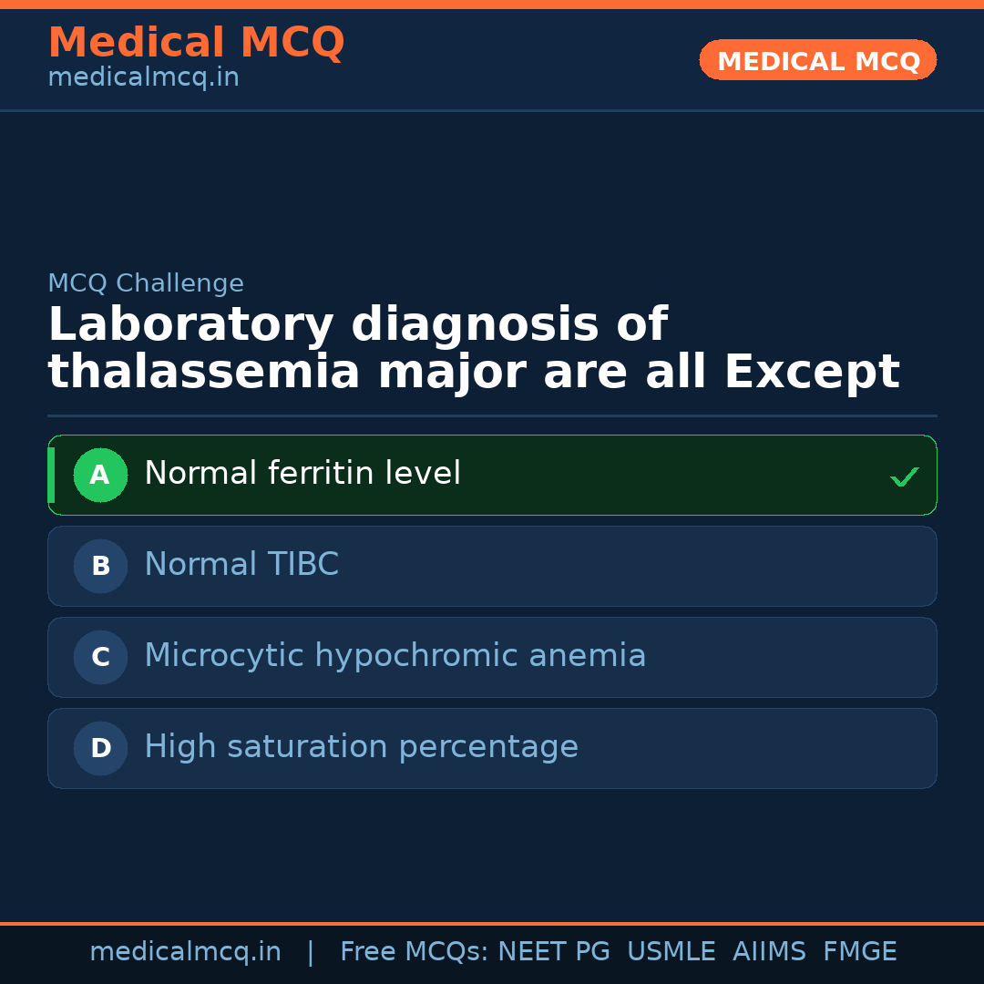Click the letter C circle icon
The width and height of the screenshot is (984, 984).
tap(100, 657)
